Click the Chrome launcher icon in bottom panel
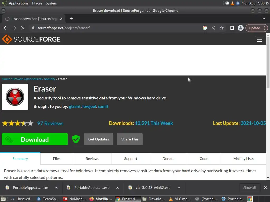Screen dimensions: 270x202 point(250,199)
